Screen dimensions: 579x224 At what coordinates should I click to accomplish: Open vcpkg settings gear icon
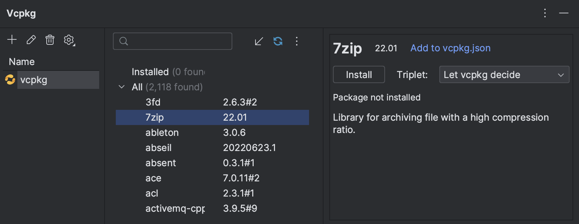[x=69, y=40]
